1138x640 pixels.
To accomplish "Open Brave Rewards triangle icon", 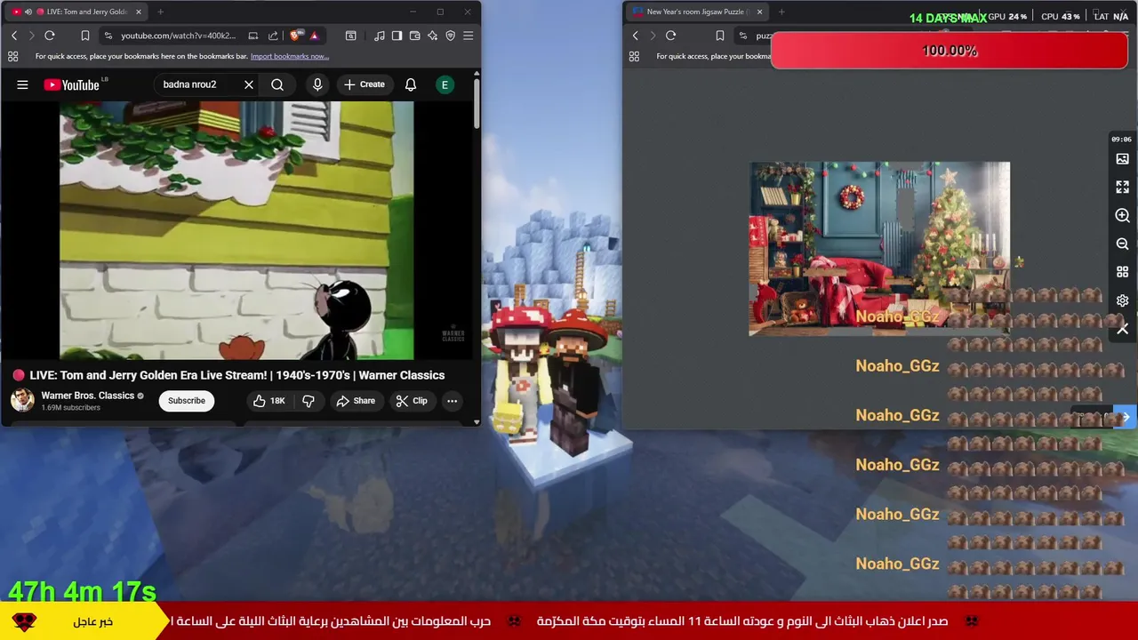I will tap(314, 36).
